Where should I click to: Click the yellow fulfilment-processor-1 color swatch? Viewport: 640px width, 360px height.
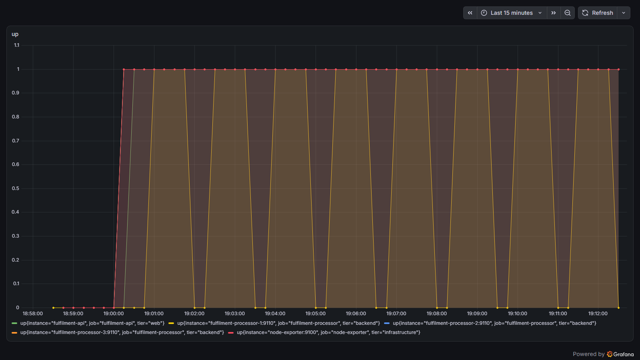click(171, 323)
